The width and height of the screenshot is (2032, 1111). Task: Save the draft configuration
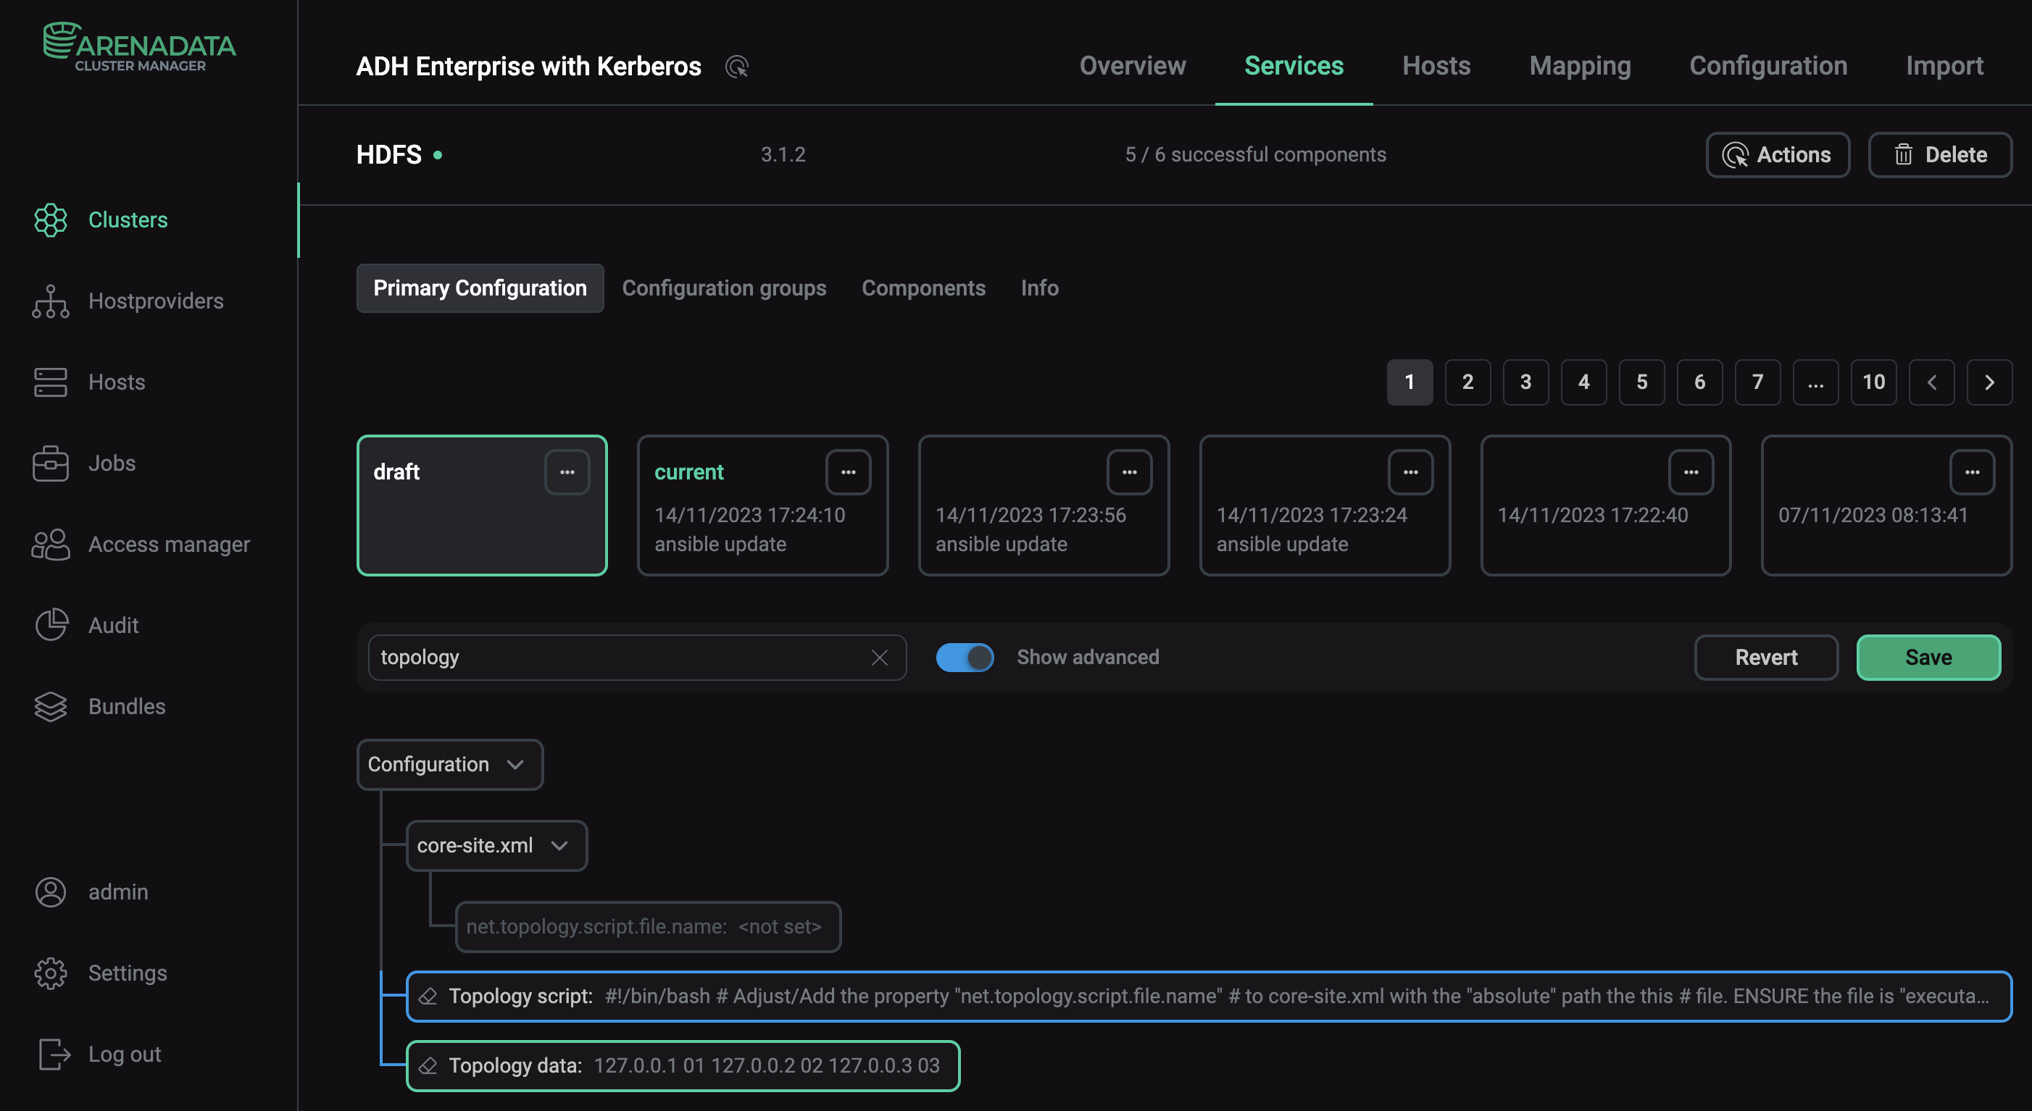click(x=1928, y=658)
